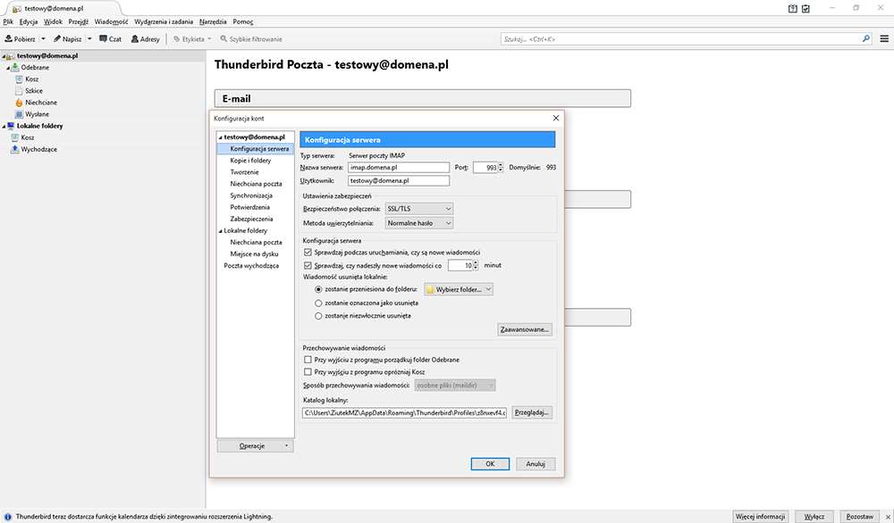Collapse Lokalne foldery in account settings tree
This screenshot has height=523, width=894.
pyautogui.click(x=221, y=230)
